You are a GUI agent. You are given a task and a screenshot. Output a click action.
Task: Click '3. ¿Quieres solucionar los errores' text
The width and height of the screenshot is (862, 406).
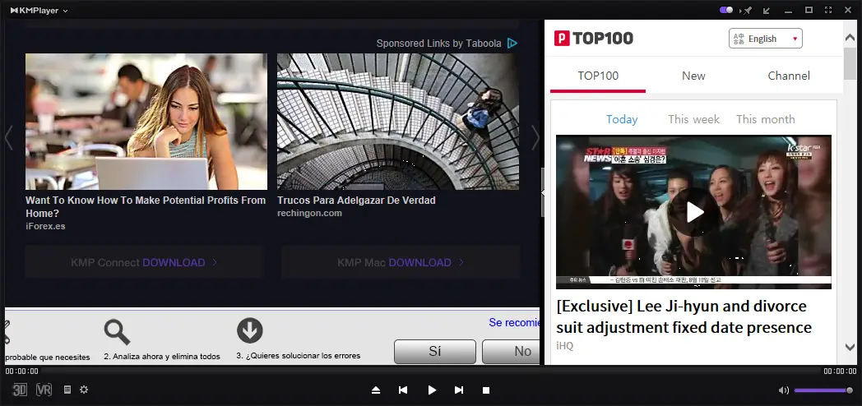pos(299,356)
